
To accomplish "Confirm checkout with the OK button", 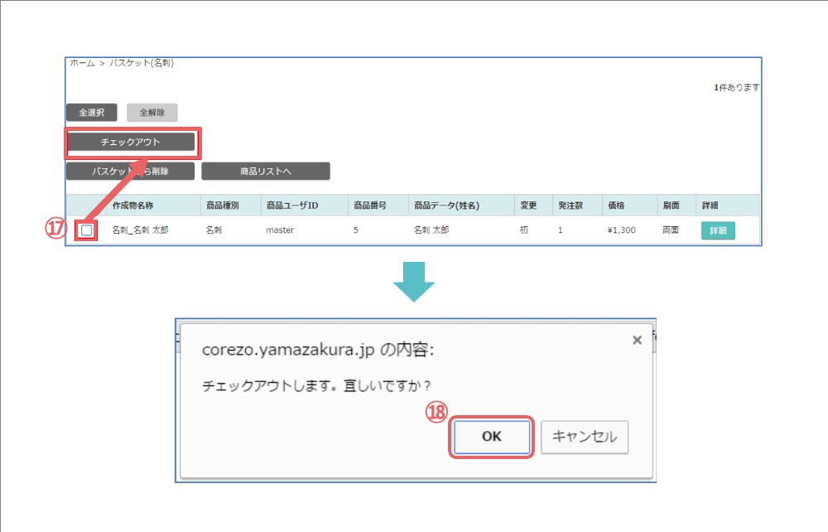I will [x=492, y=437].
